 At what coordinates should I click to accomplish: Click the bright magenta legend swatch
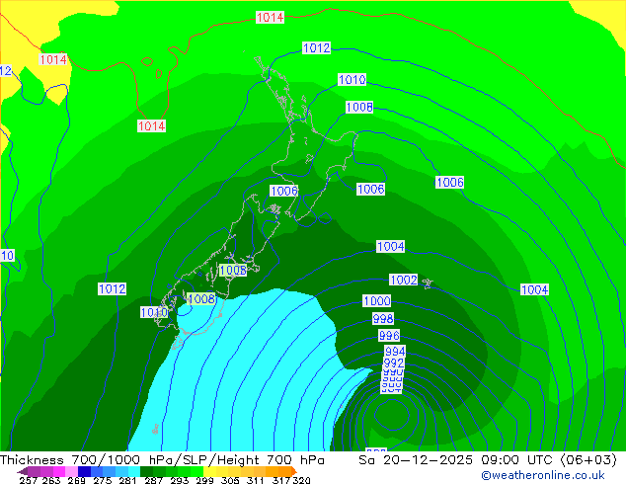click(59, 471)
